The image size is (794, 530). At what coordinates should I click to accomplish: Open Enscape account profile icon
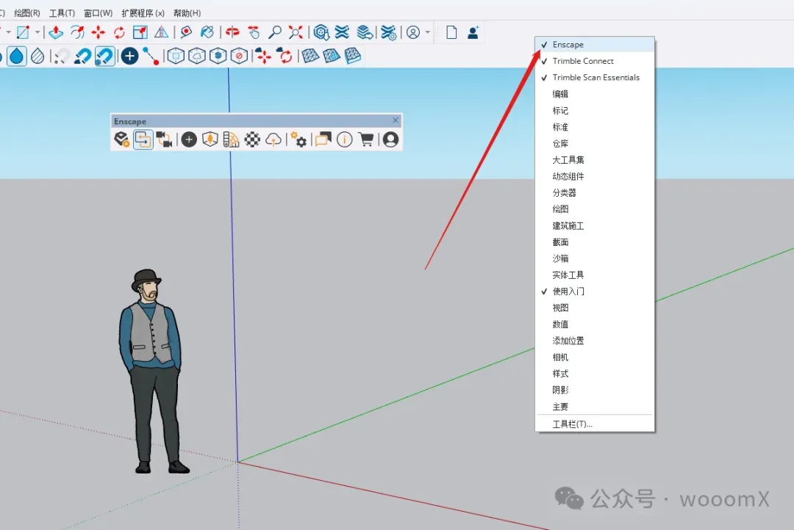coord(390,139)
